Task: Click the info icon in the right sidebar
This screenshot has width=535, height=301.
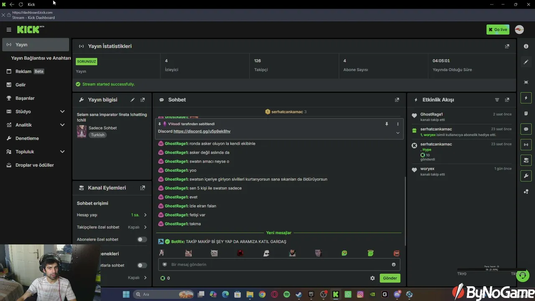Action: [x=526, y=46]
